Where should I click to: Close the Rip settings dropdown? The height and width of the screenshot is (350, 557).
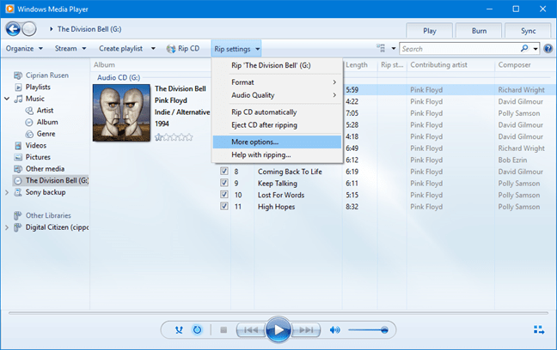(x=236, y=49)
